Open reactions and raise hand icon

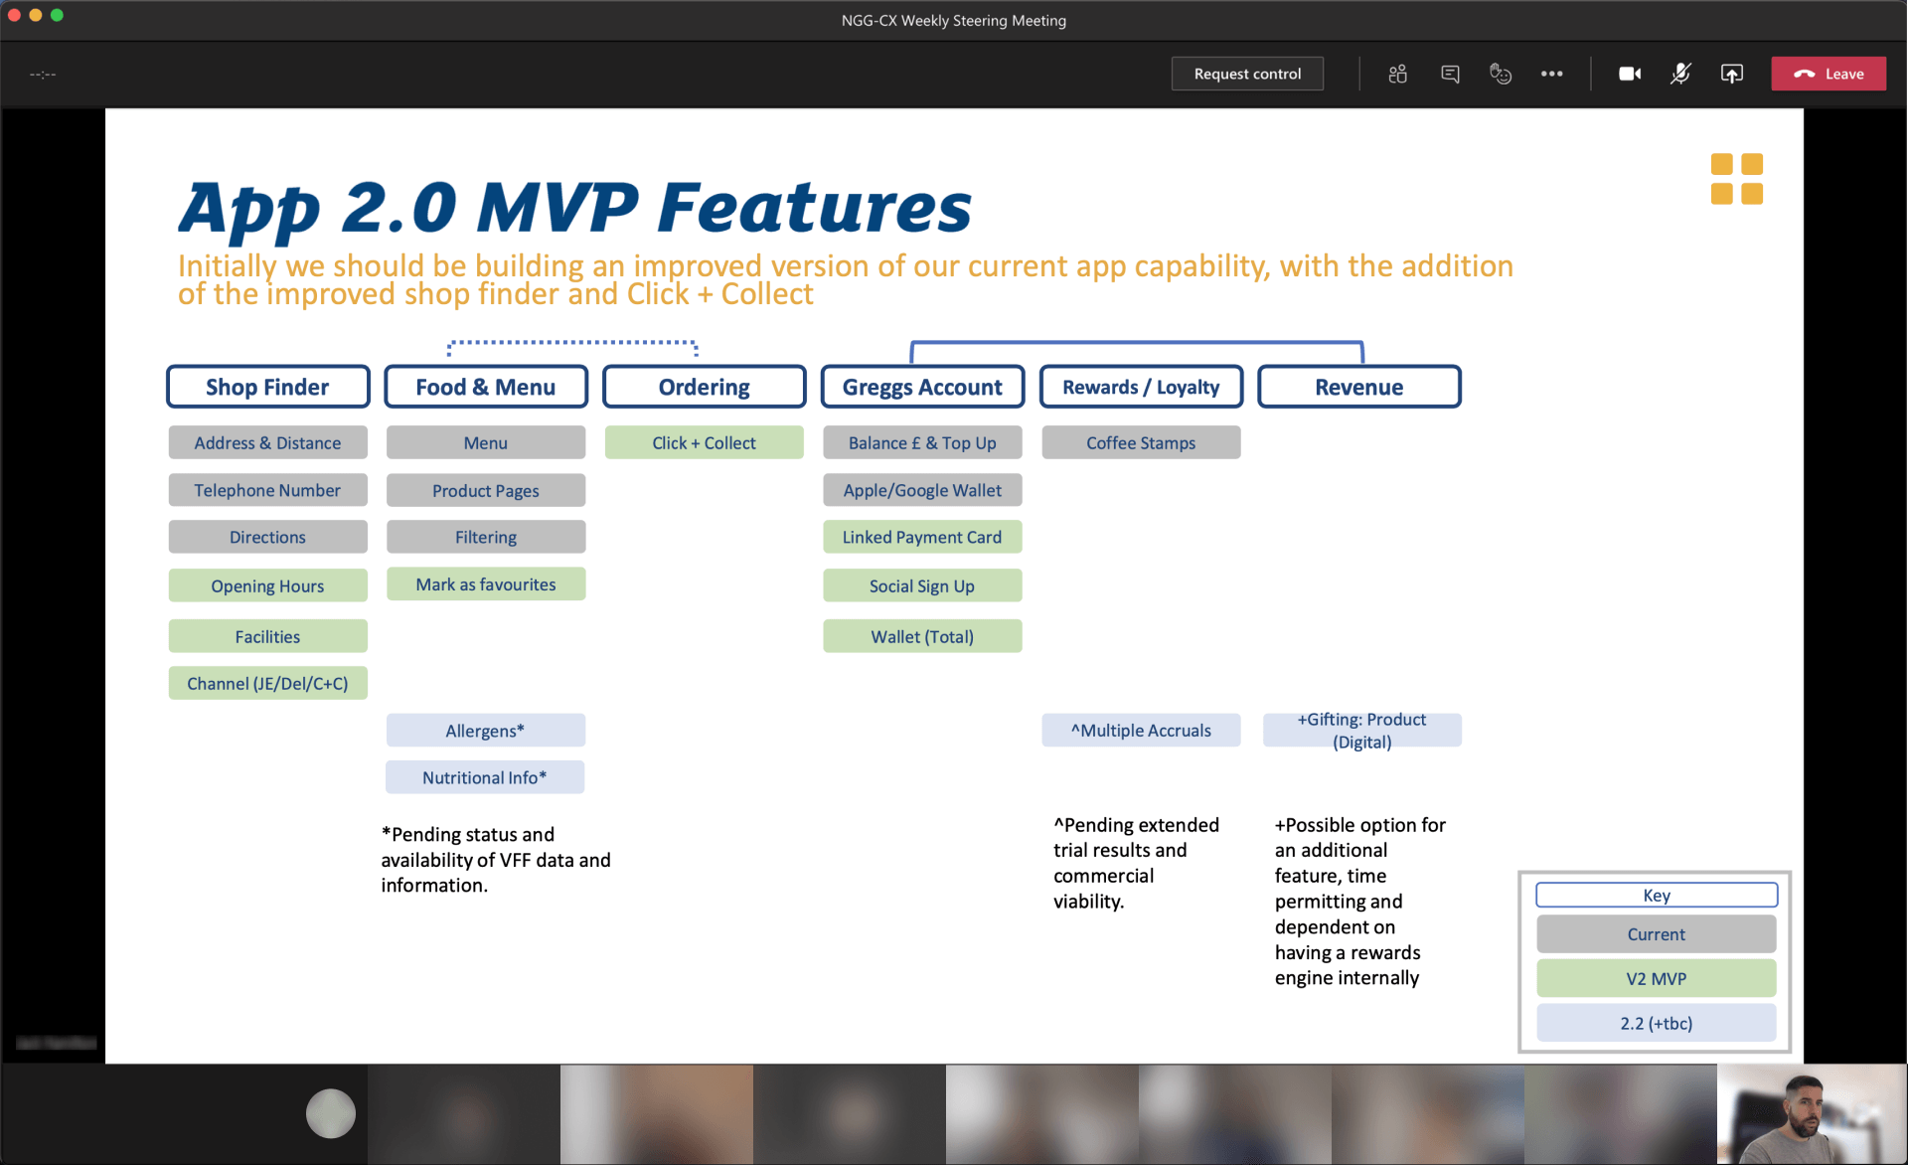pos(1501,74)
